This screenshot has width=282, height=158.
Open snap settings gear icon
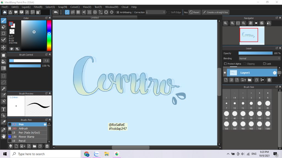[112, 12]
